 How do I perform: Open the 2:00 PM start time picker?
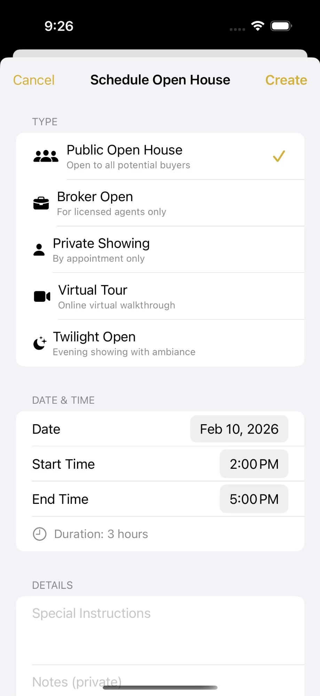pos(254,464)
